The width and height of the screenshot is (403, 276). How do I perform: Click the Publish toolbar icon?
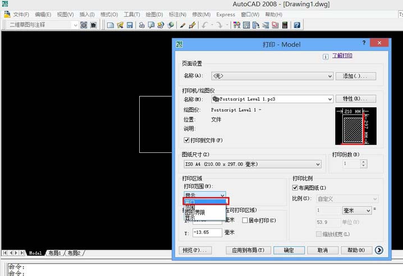[161, 25]
